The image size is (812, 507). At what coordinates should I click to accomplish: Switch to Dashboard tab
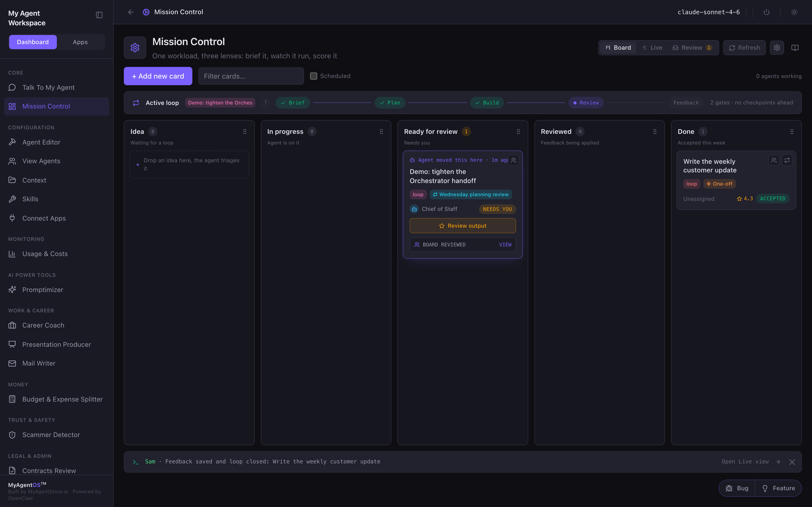[x=33, y=42]
